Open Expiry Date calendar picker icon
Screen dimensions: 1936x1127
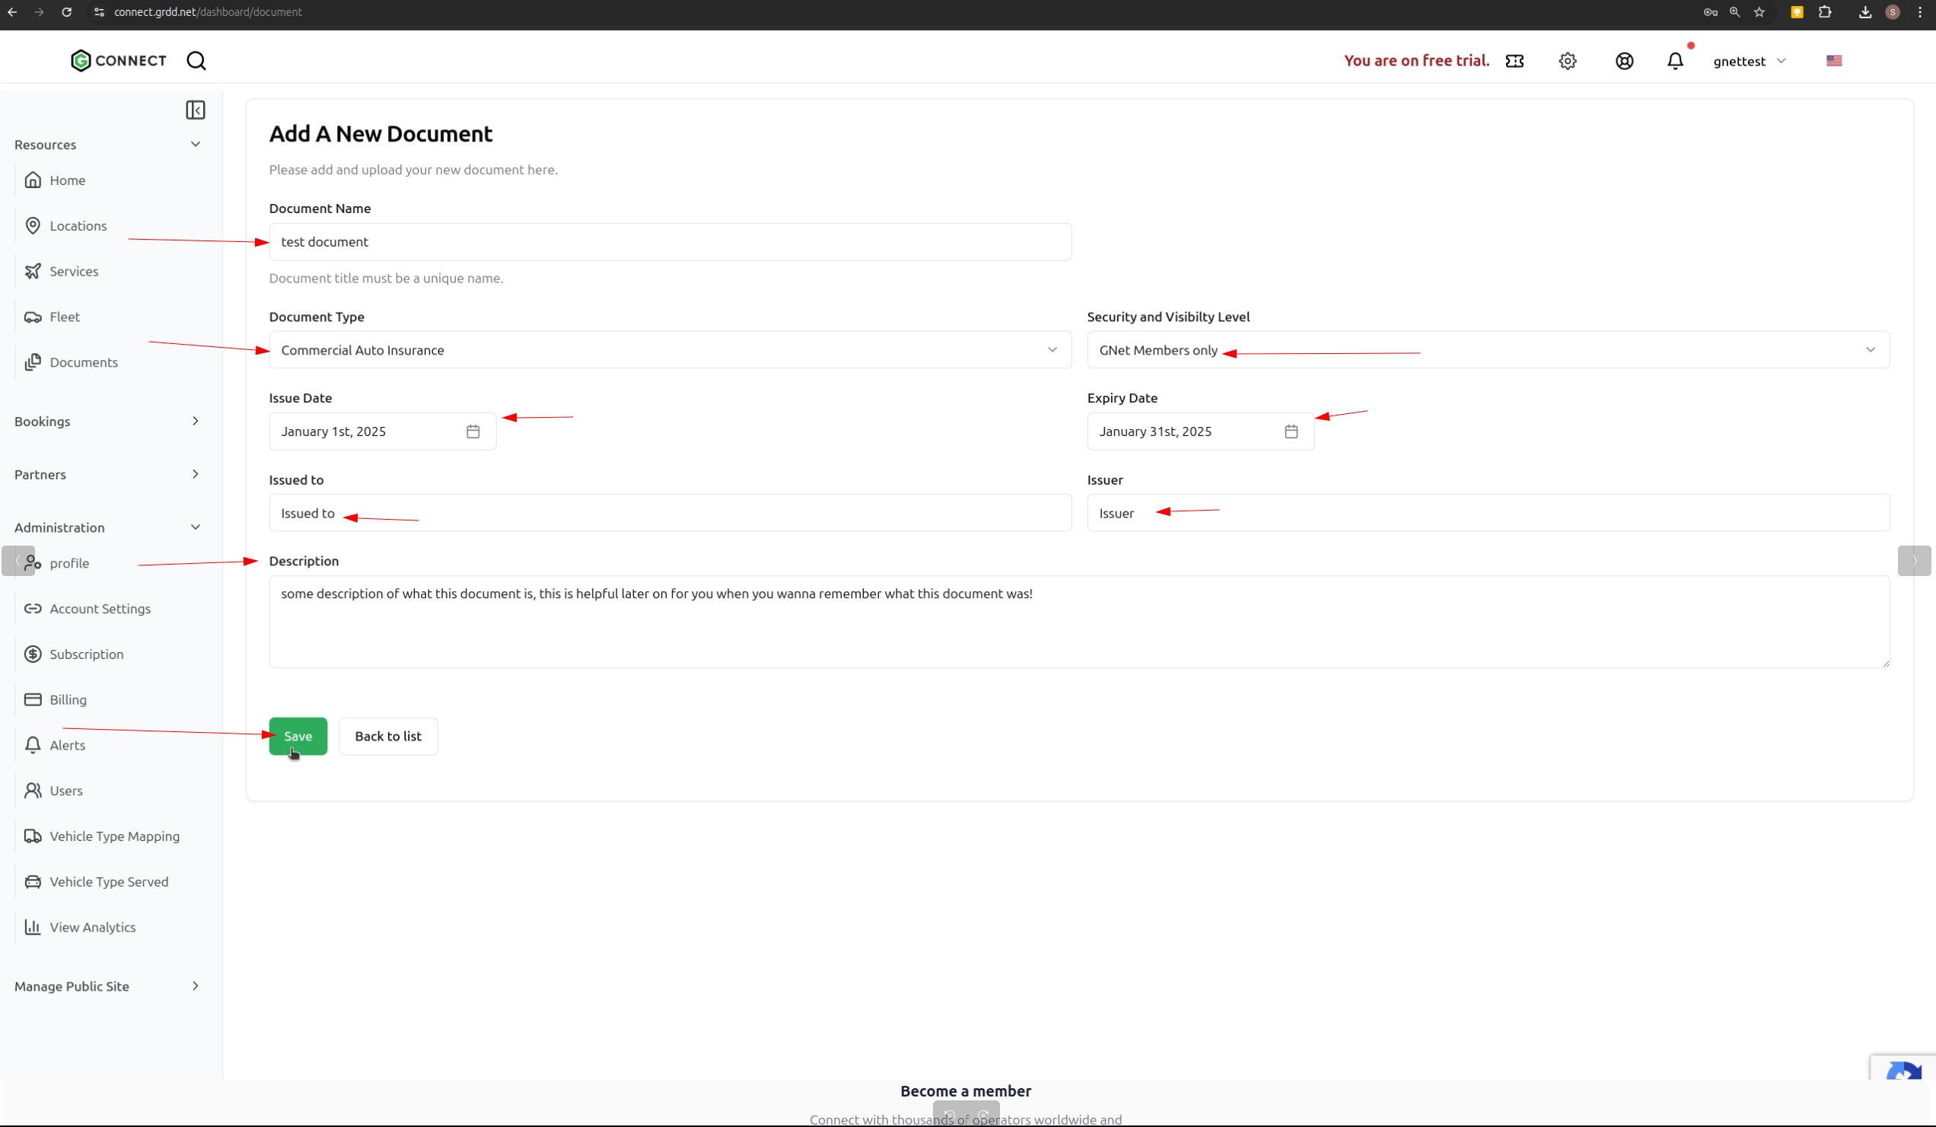pos(1291,431)
